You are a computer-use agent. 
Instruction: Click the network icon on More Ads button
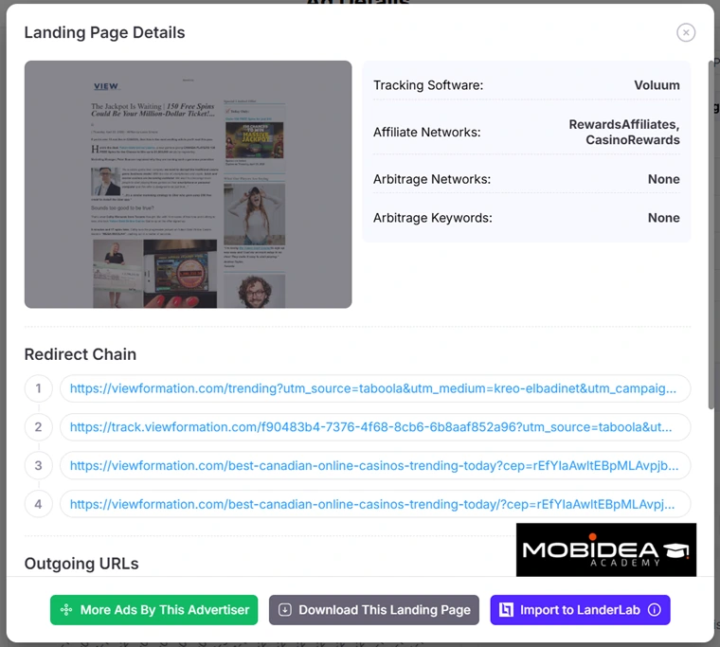66,610
